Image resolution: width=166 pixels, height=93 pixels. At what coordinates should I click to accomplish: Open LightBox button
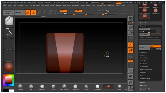(x=20, y=12)
